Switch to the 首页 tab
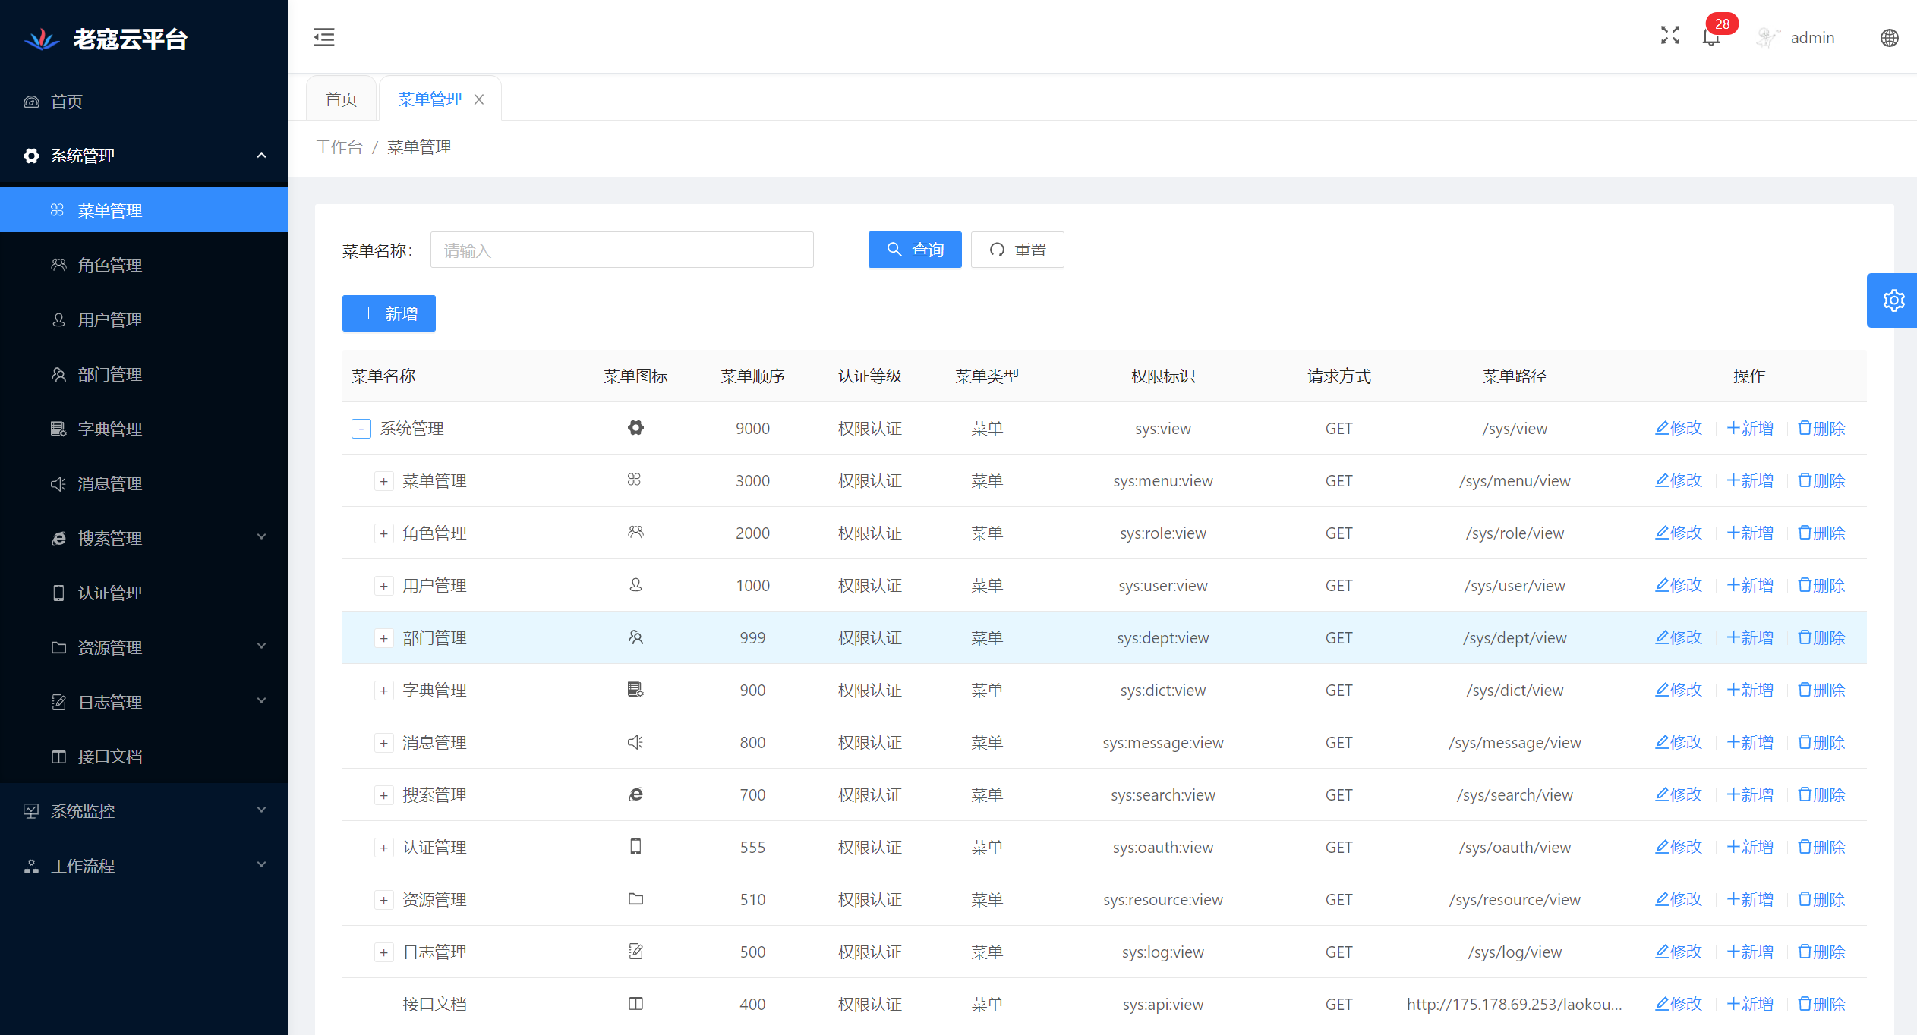Image resolution: width=1917 pixels, height=1035 pixels. pyautogui.click(x=341, y=99)
